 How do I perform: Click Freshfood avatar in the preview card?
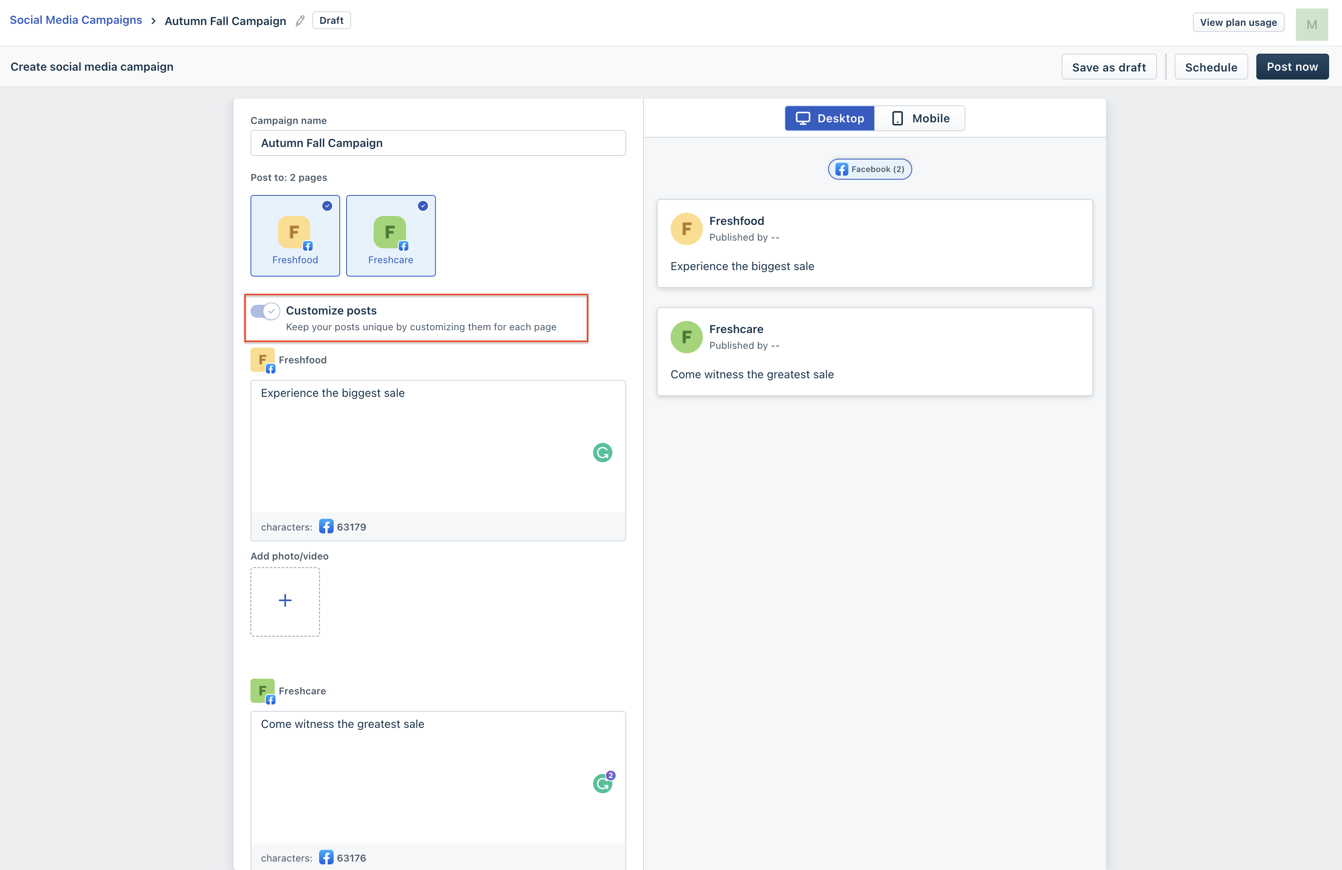point(686,229)
